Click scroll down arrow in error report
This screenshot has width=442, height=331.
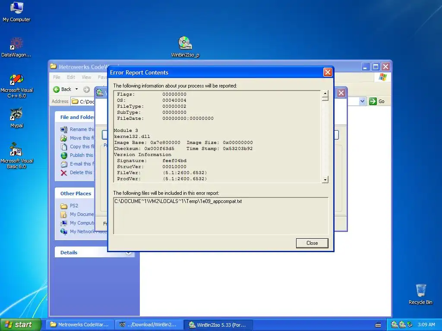[325, 180]
